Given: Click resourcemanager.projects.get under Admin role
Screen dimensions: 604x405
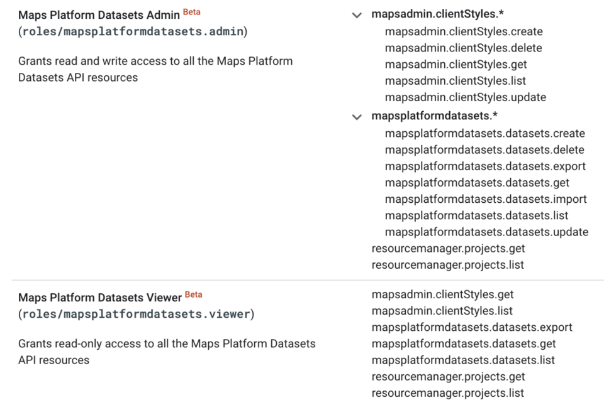Looking at the screenshot, I should click(x=448, y=249).
